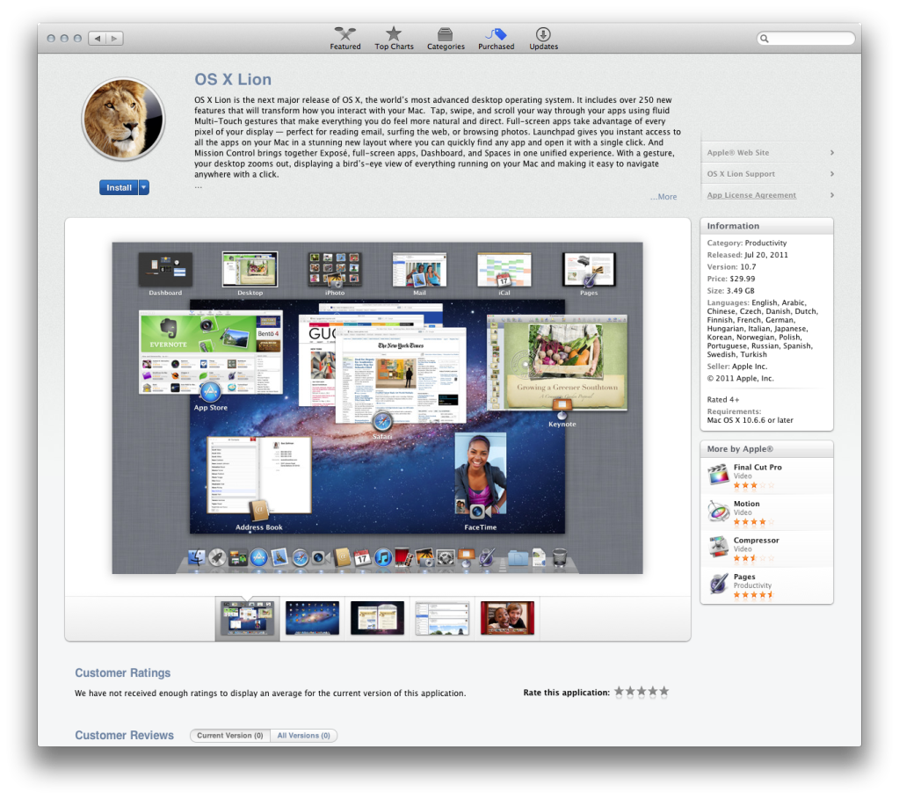Open Compressor from More by Apple
Image resolution: width=899 pixels, height=799 pixels.
tap(766, 548)
